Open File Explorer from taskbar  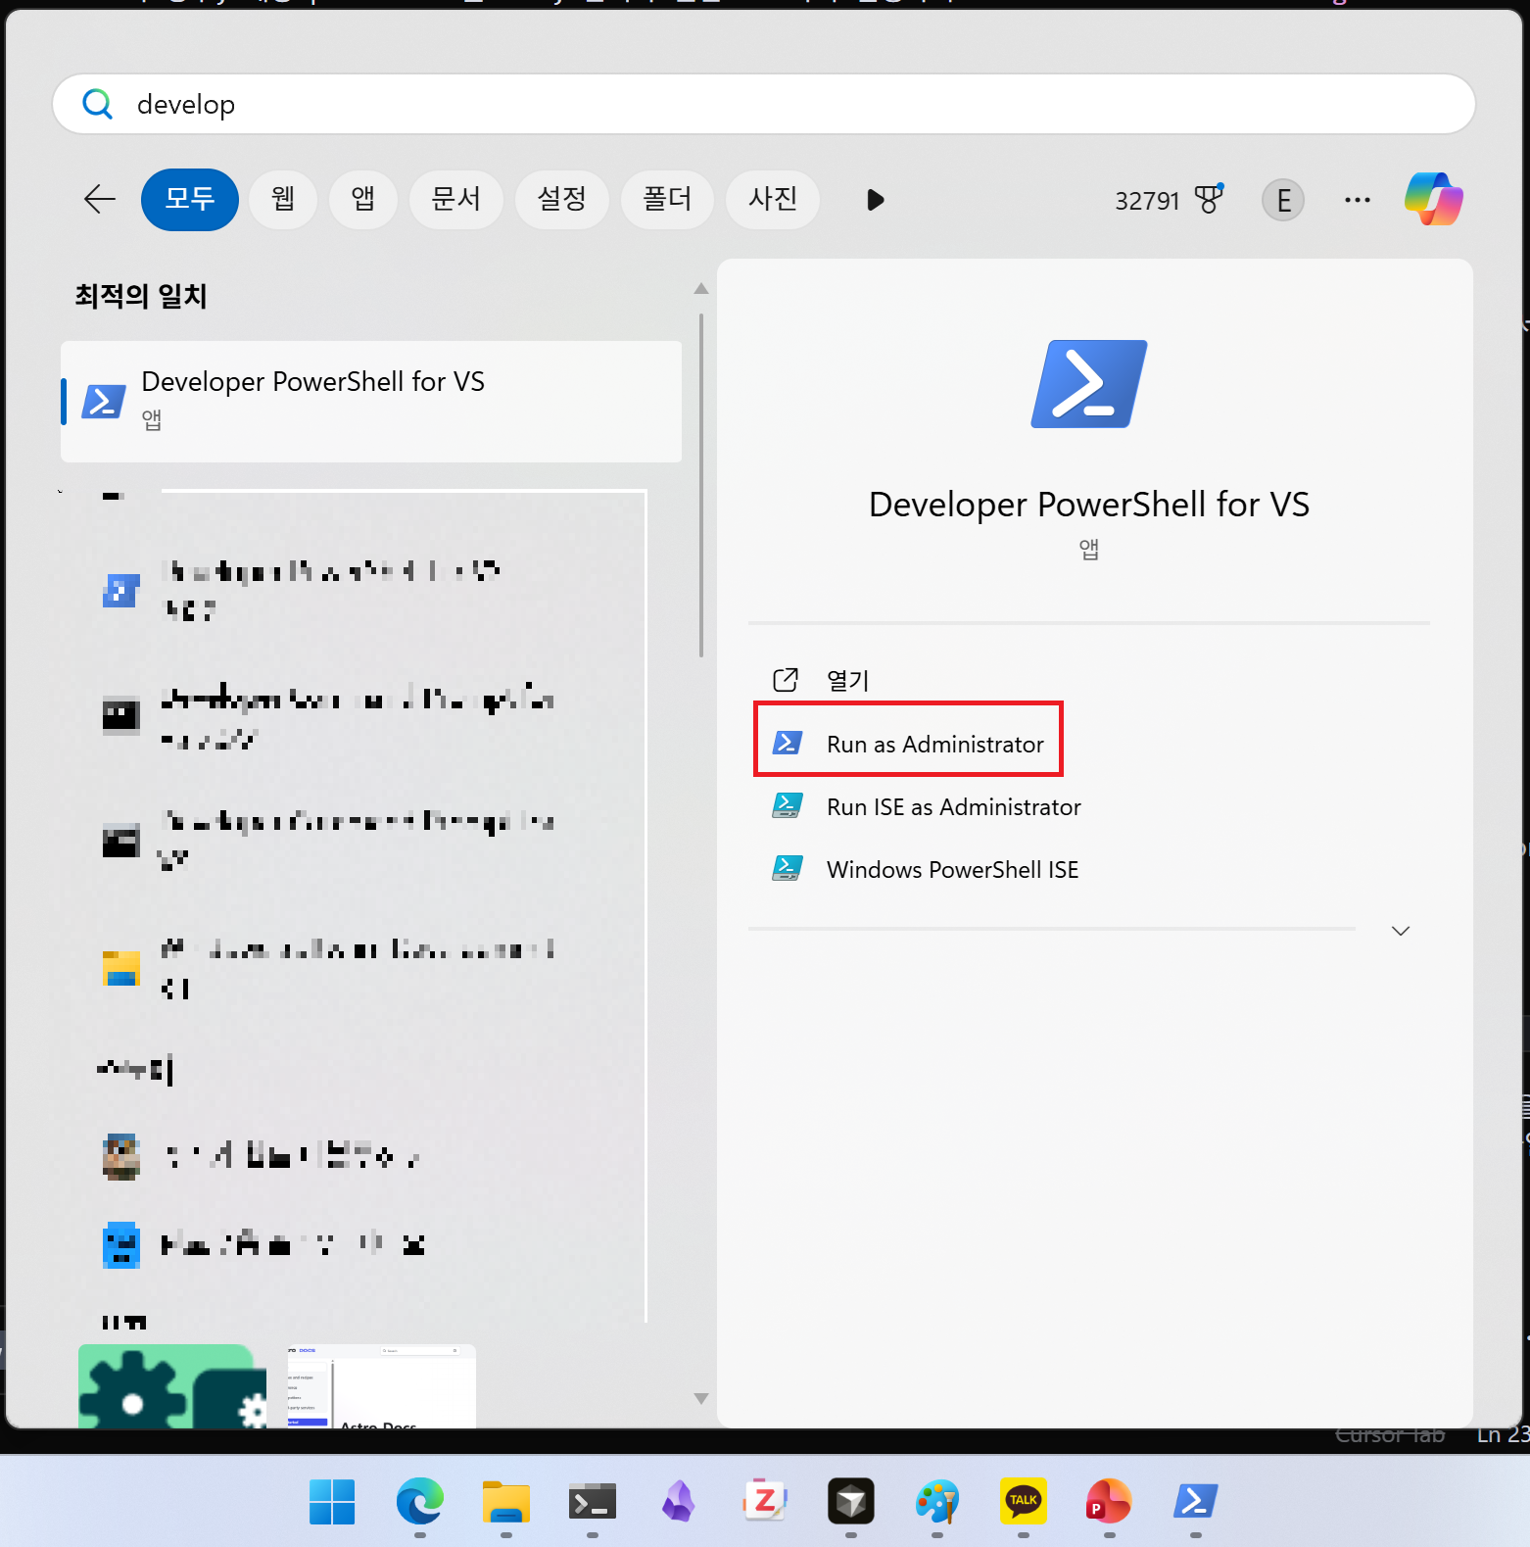(x=506, y=1501)
